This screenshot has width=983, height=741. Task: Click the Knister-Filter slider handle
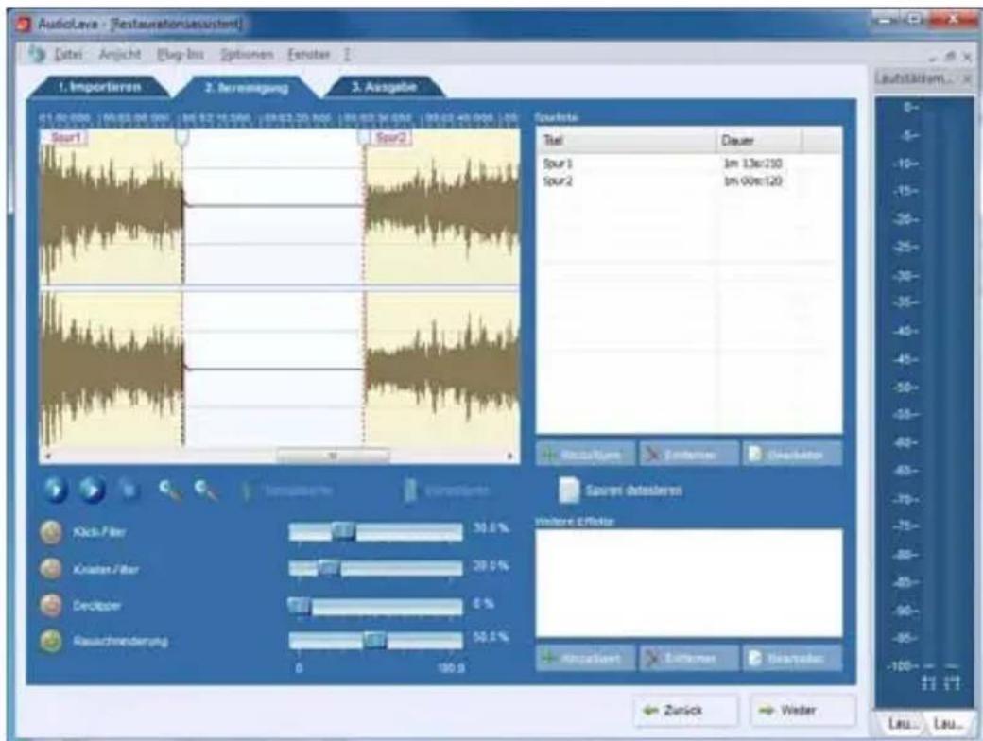pyautogui.click(x=328, y=568)
